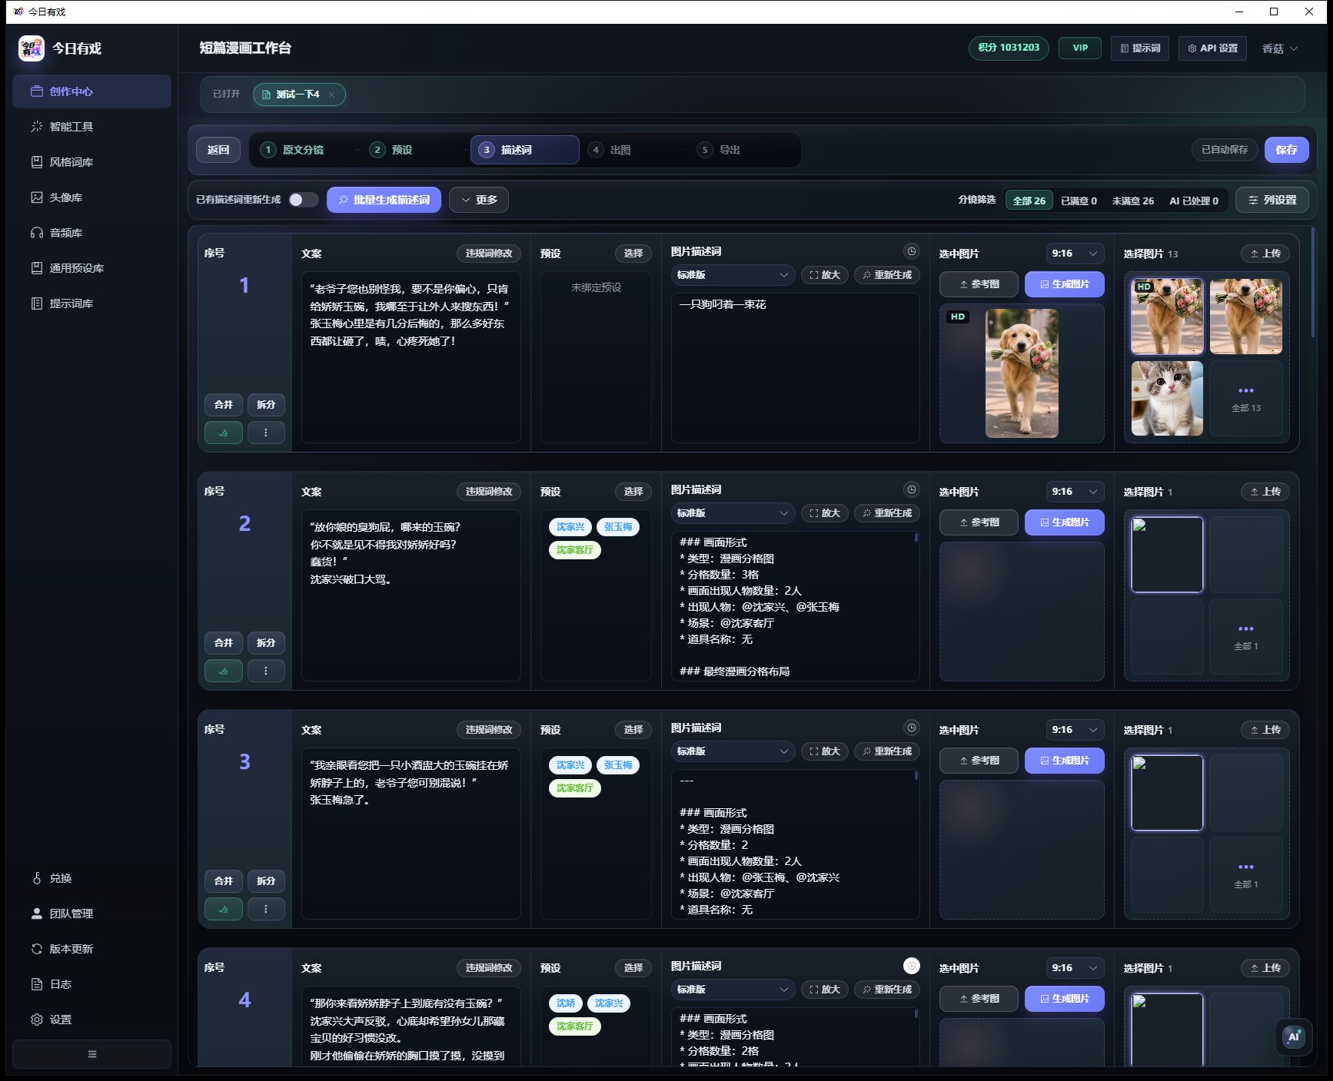Click the history clock icon in row 1
Screen dimensions: 1333x1081
(911, 251)
